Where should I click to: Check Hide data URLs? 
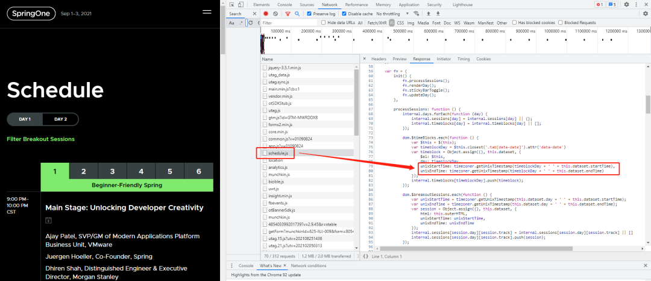click(x=324, y=23)
